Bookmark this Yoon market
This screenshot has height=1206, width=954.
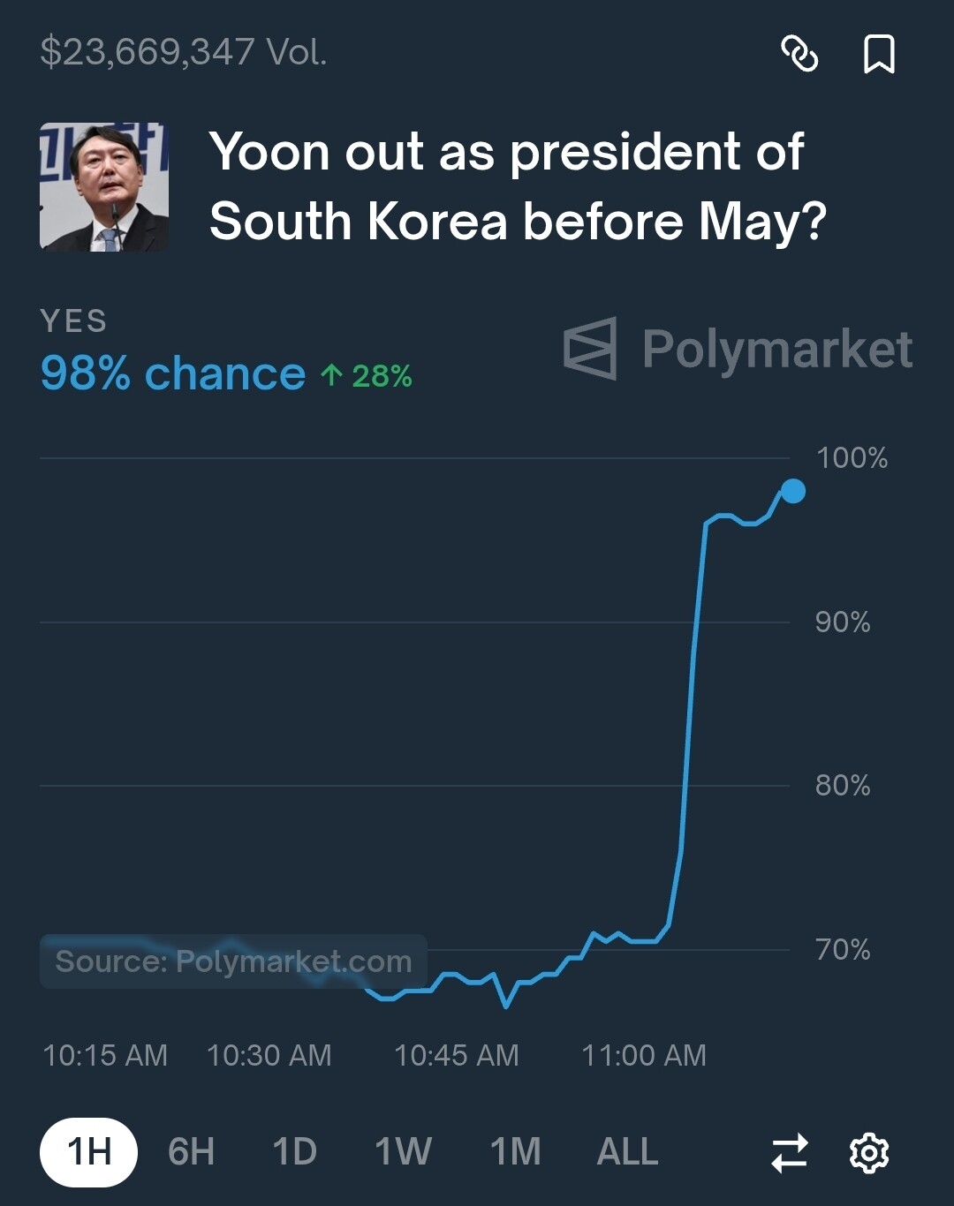click(878, 54)
